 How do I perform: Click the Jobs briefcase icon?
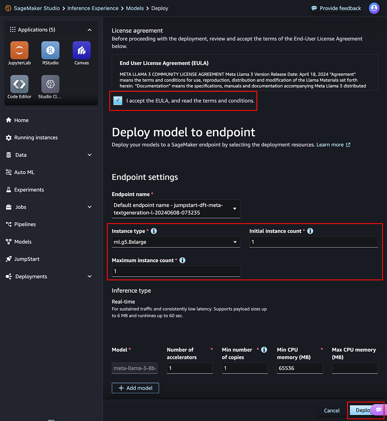click(9, 207)
